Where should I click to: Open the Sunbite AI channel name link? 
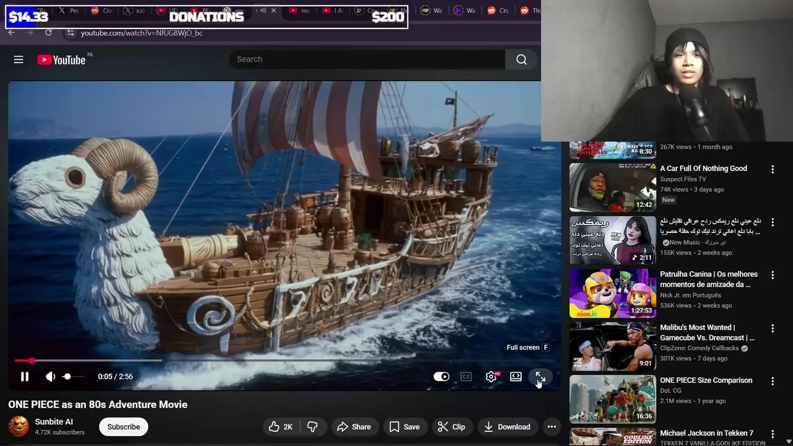(54, 422)
